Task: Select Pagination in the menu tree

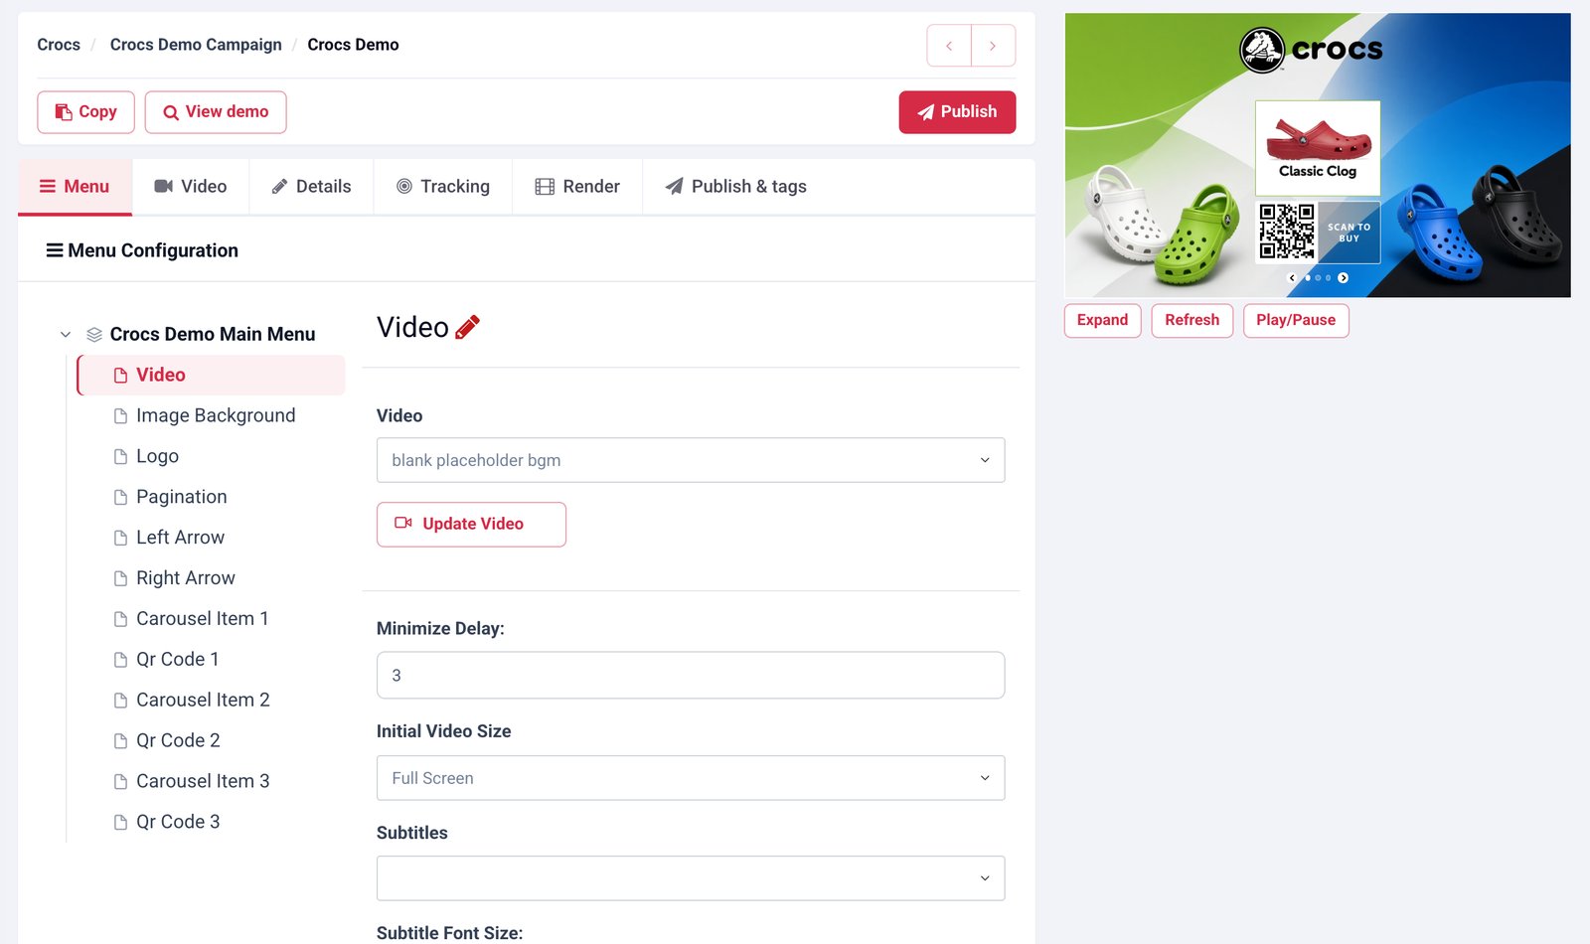Action: tap(182, 498)
